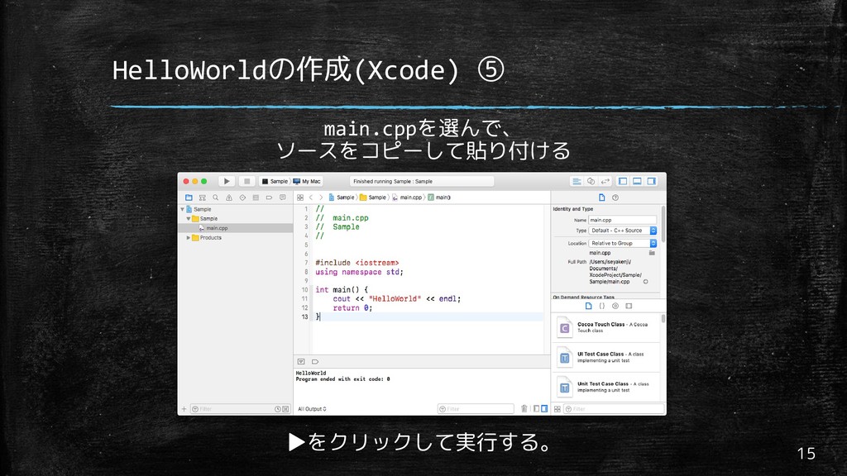Open the Location dropdown 'Relative to Group'
This screenshot has width=847, height=476.
point(622,244)
